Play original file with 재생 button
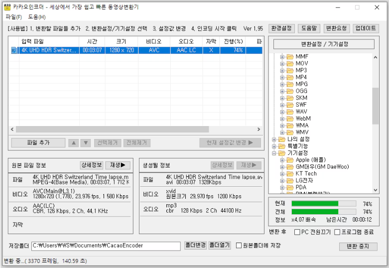 pos(118,165)
